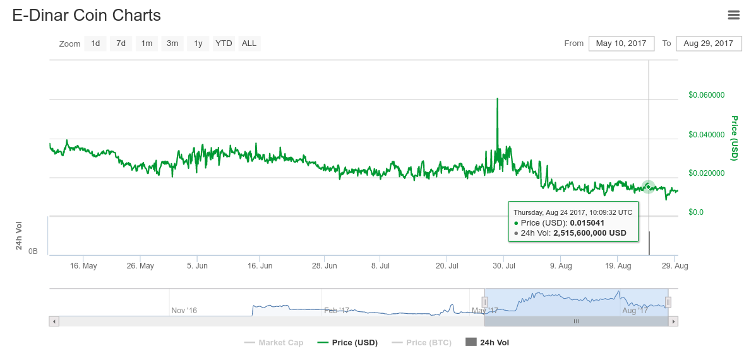Click the 16. May x-axis label
This screenshot has height=351, width=756.
[83, 266]
